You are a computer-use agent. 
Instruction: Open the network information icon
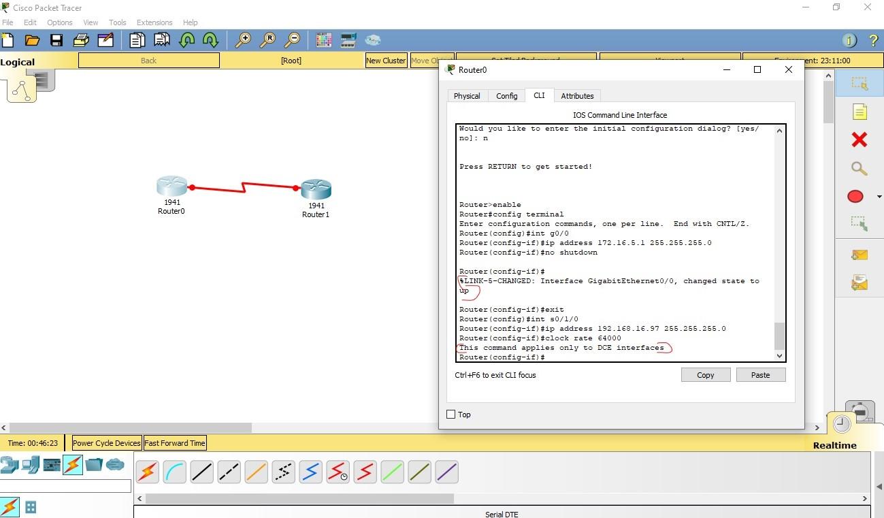click(849, 41)
